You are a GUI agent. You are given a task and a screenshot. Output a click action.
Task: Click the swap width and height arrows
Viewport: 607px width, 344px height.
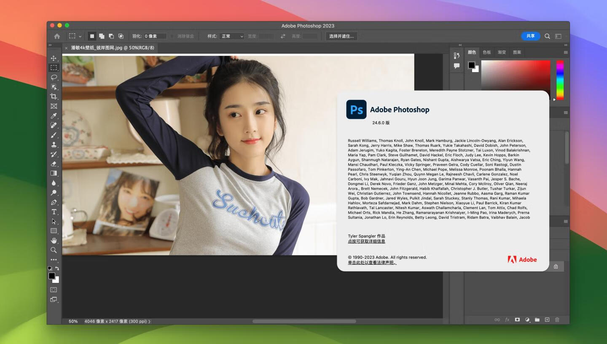coord(283,36)
